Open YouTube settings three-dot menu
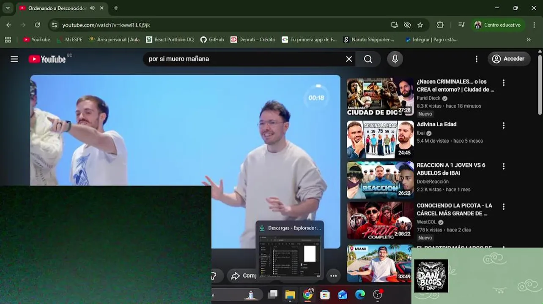The width and height of the screenshot is (543, 304). click(477, 59)
